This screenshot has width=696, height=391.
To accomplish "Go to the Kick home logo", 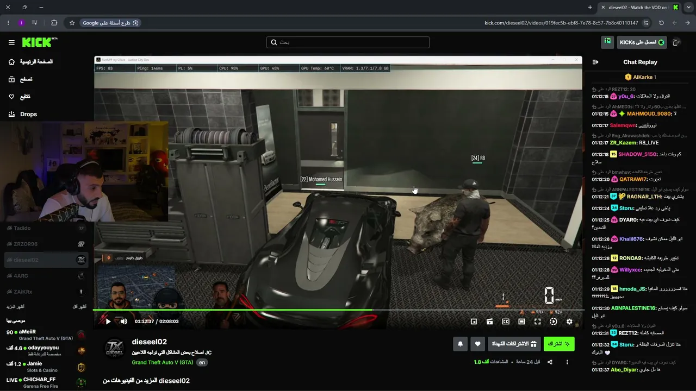I will tap(39, 42).
